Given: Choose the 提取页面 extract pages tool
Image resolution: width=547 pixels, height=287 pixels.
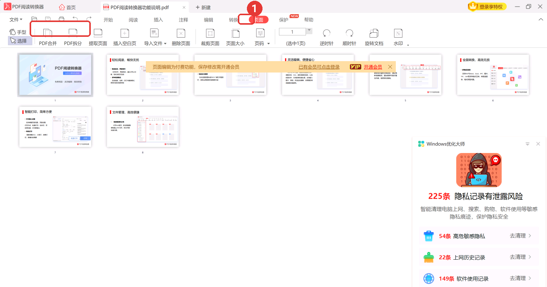Looking at the screenshot, I should coord(98,38).
